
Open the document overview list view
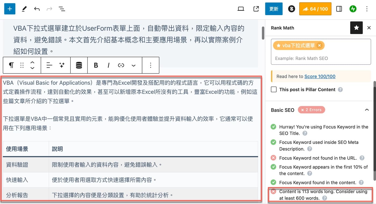click(62, 9)
